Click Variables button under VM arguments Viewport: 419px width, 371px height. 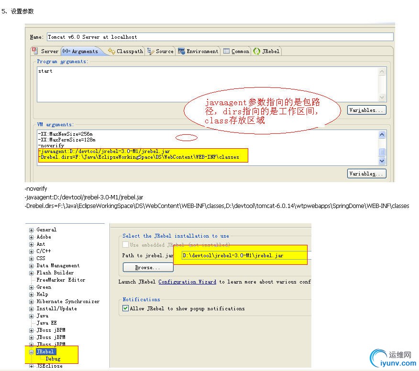[366, 174]
